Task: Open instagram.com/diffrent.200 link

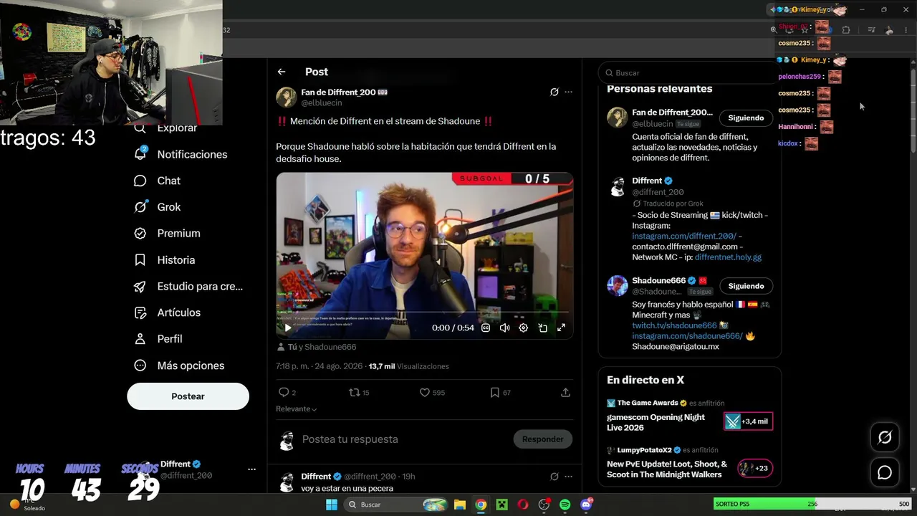Action: [x=684, y=236]
